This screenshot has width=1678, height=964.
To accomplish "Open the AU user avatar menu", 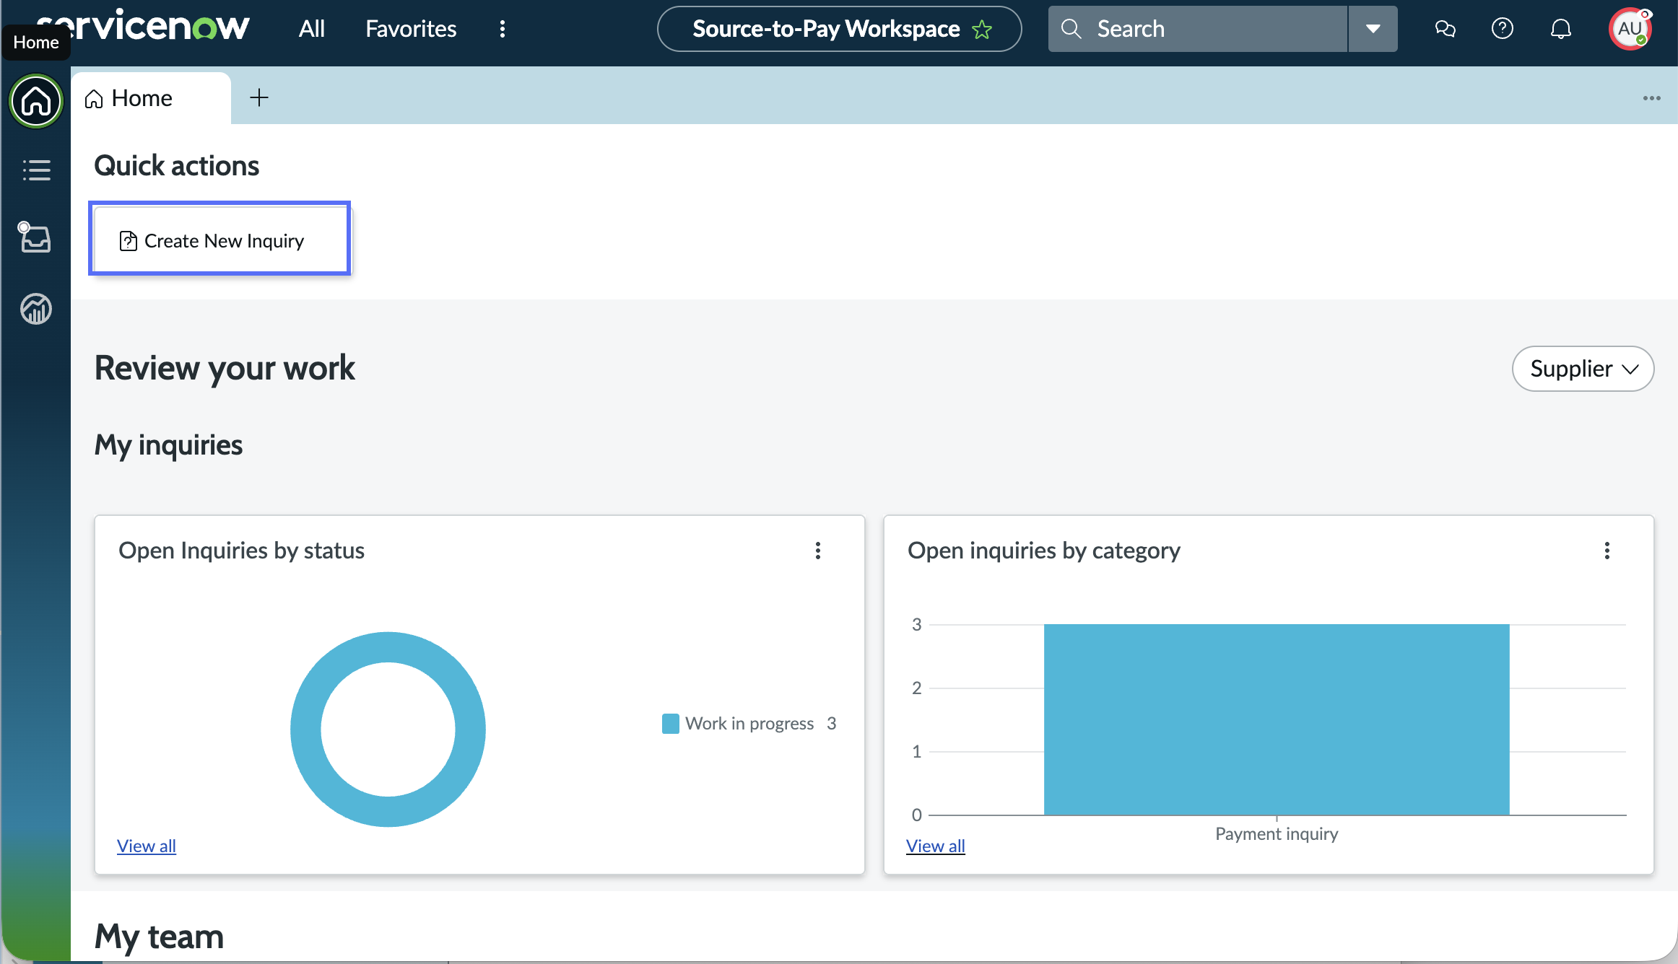I will [x=1630, y=29].
